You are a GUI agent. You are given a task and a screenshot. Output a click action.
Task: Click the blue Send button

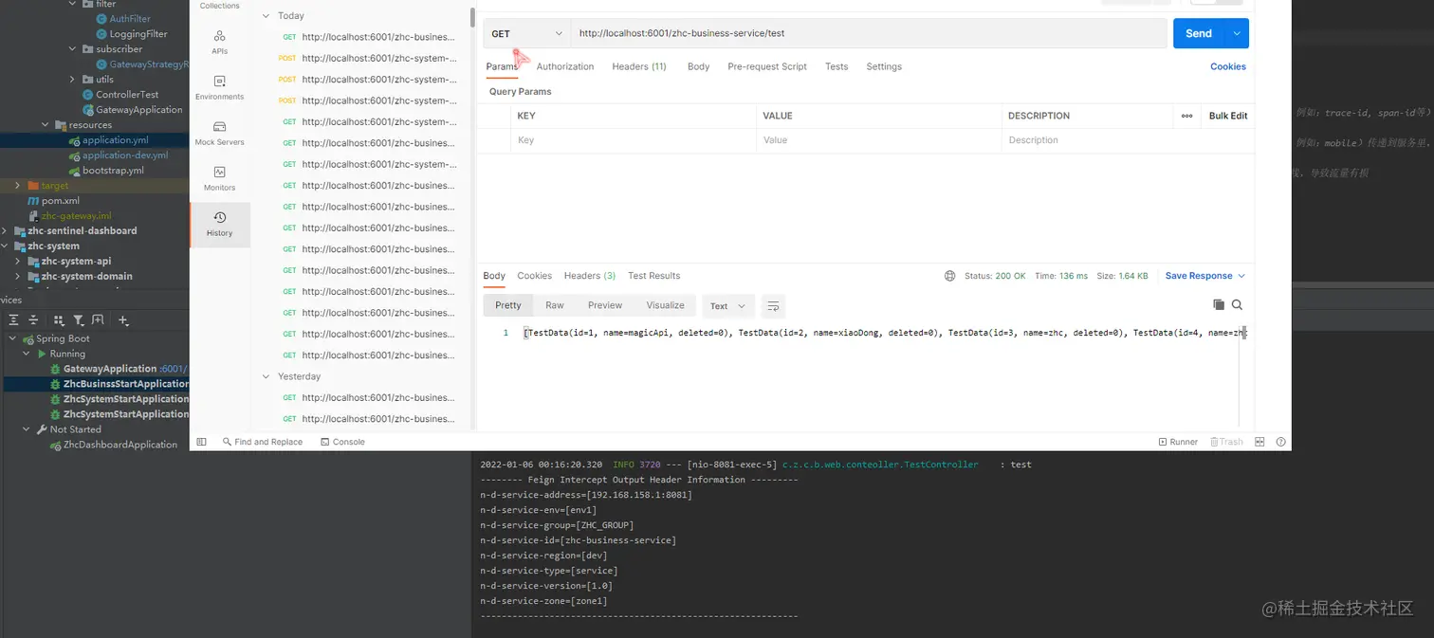(1199, 33)
